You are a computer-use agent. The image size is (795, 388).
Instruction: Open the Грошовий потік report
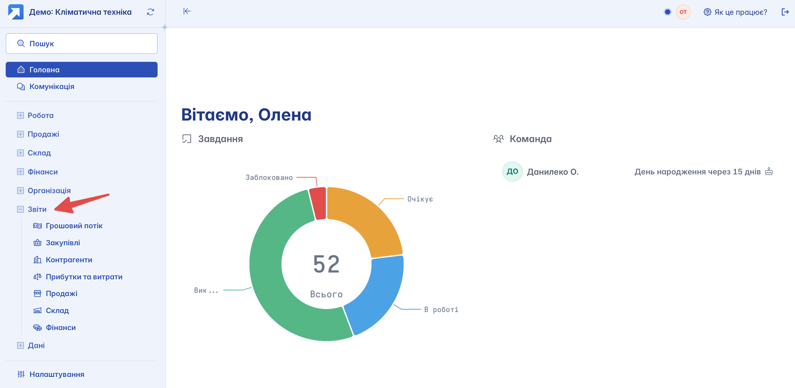(74, 226)
